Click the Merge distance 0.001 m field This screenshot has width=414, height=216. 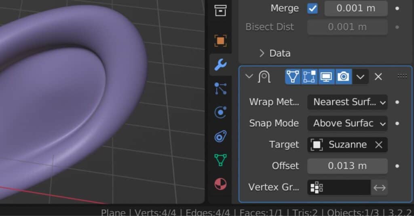click(356, 8)
